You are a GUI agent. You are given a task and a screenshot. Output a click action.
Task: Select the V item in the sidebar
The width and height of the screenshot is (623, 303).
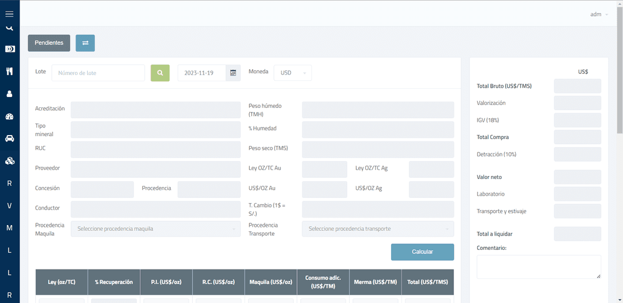9,205
